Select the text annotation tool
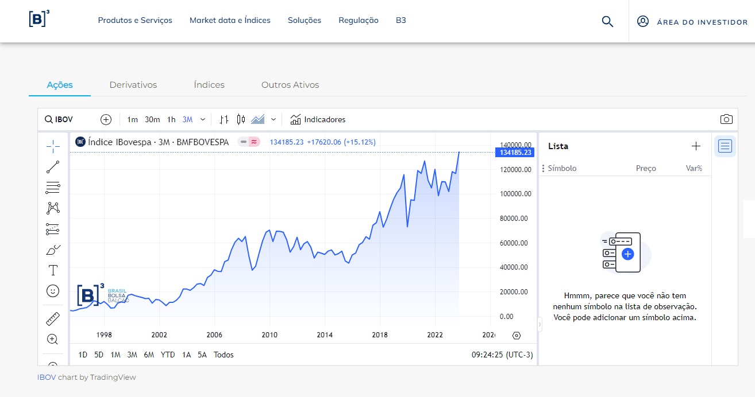 coord(53,270)
